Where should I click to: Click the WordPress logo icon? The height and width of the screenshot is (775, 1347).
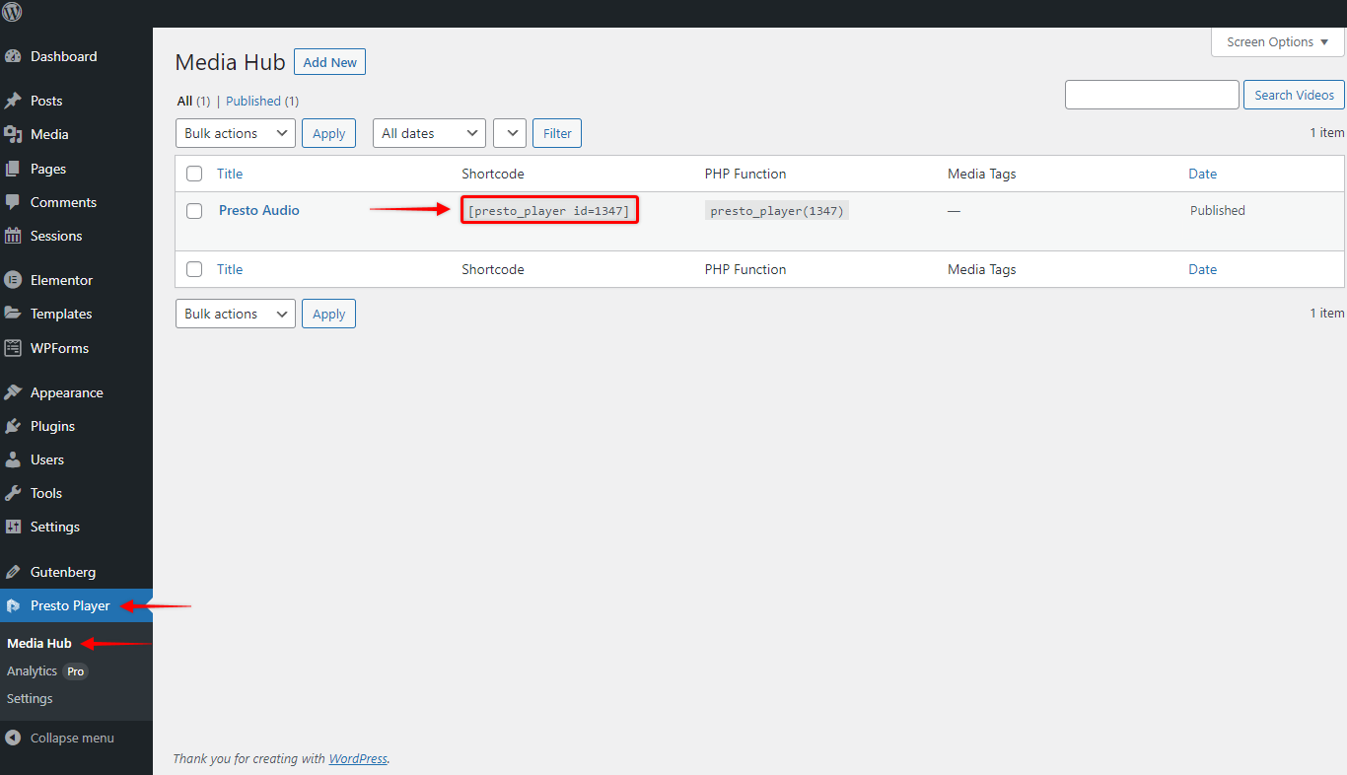pyautogui.click(x=12, y=12)
